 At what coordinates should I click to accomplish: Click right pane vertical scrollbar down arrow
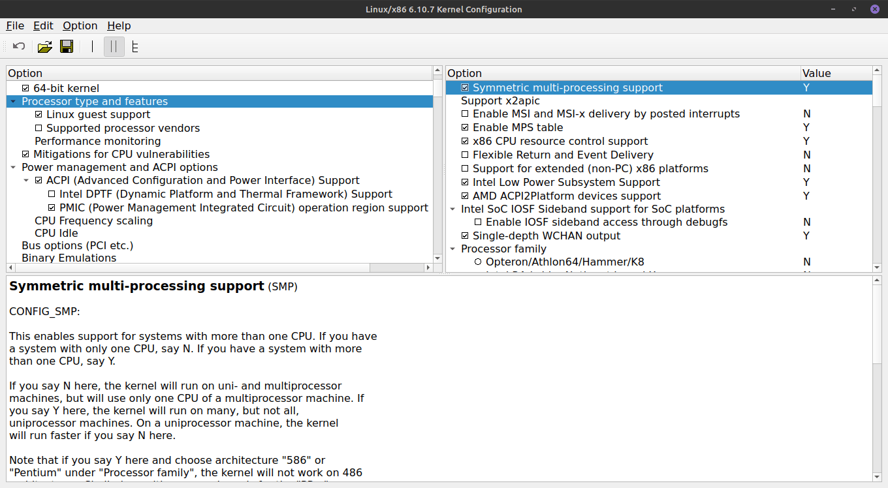[x=877, y=267]
